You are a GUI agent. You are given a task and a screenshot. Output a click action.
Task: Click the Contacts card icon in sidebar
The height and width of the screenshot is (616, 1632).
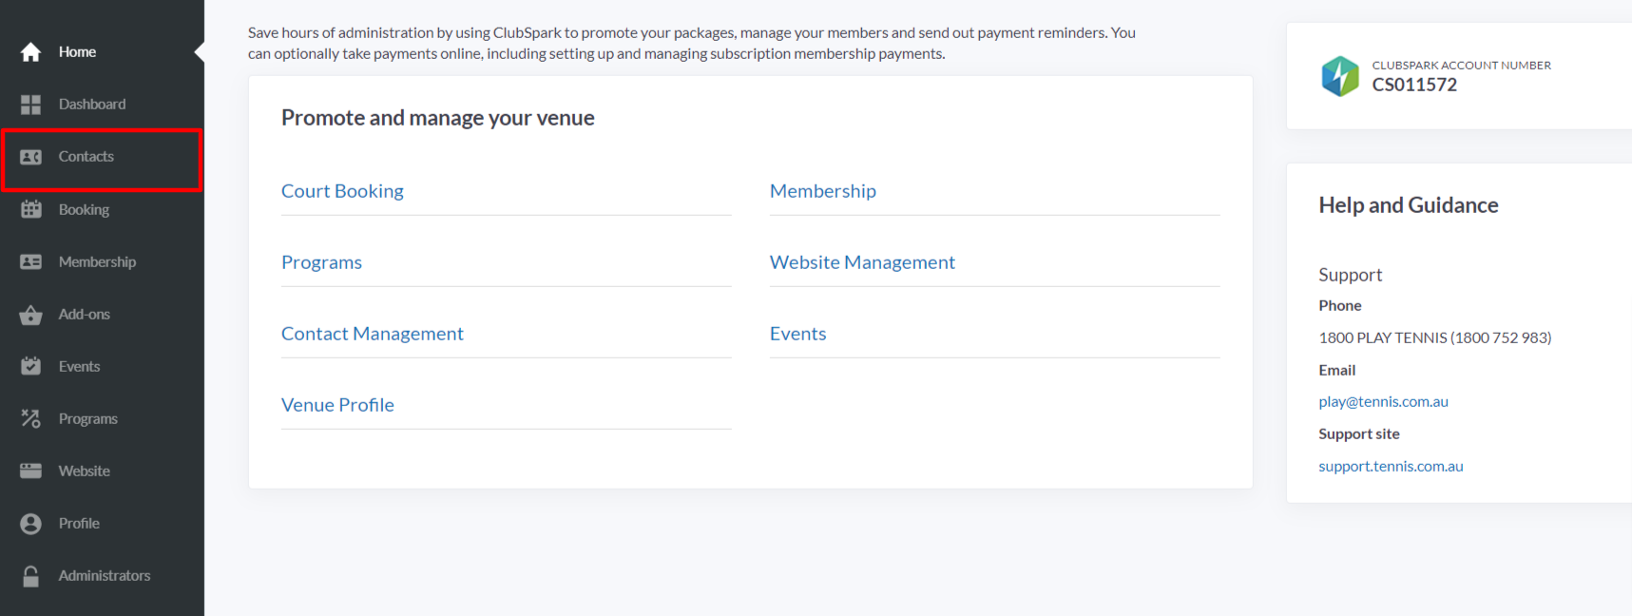30,157
